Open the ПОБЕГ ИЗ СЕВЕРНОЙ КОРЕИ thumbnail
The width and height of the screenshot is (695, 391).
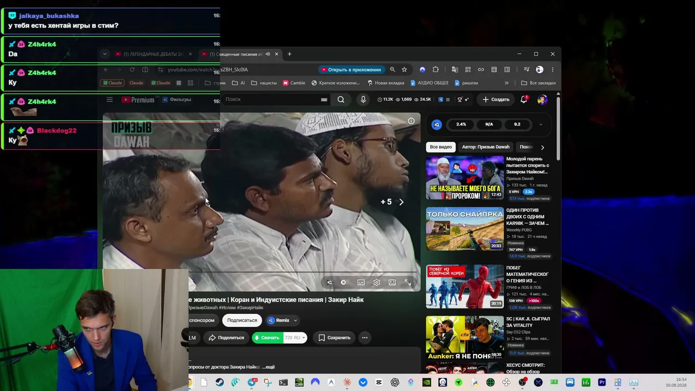pyautogui.click(x=465, y=287)
